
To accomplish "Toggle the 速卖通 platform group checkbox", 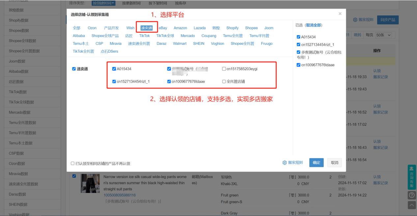I will 74,69.
